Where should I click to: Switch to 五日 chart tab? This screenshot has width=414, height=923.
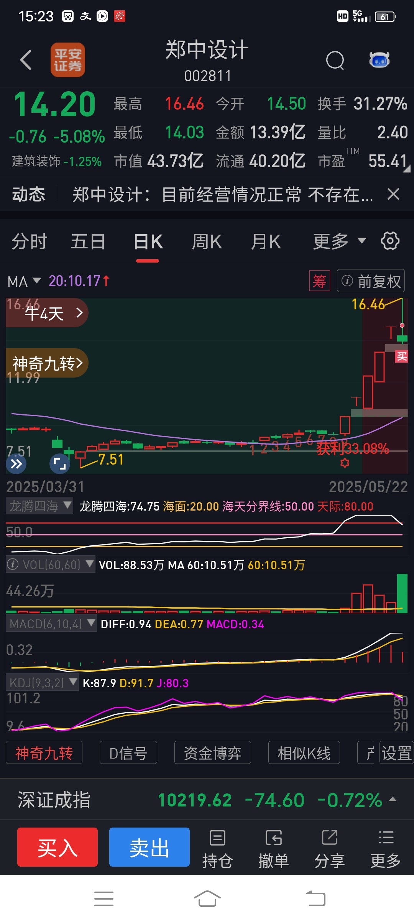pos(88,242)
